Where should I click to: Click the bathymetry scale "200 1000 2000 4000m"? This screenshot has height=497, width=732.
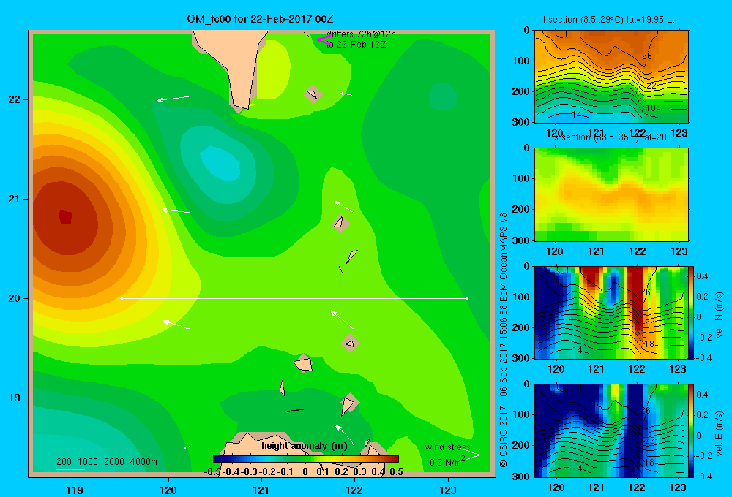click(107, 462)
